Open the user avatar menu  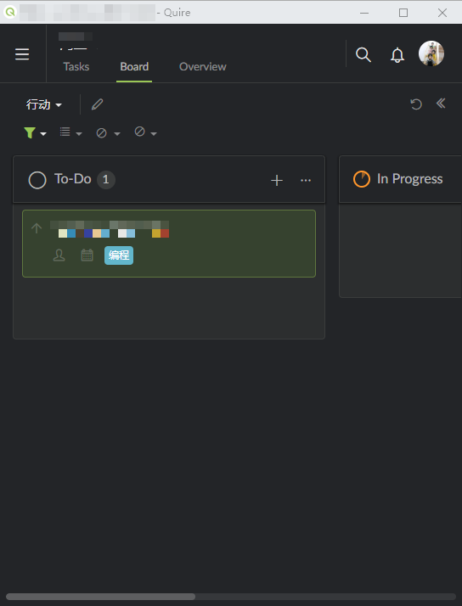click(x=431, y=53)
